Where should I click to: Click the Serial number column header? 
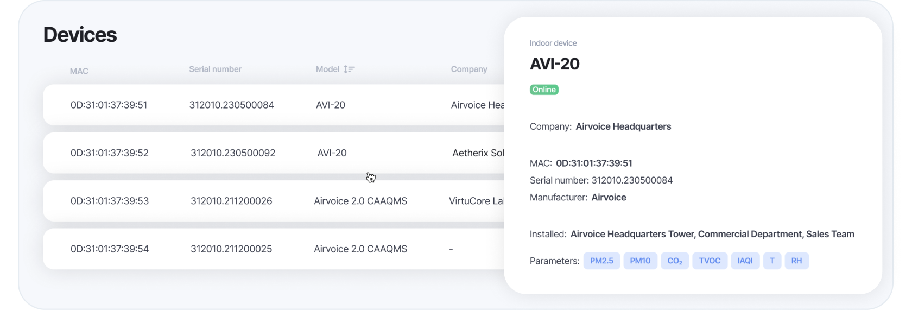click(215, 69)
